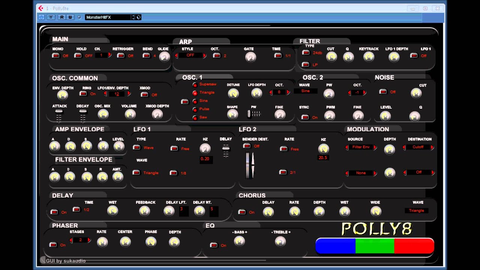Image resolution: width=480 pixels, height=270 pixels.
Task: Toggle the HOLD switch
Action: 78,56
